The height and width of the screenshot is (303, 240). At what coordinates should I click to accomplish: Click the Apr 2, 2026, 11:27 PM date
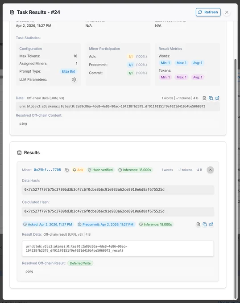tap(33, 25)
